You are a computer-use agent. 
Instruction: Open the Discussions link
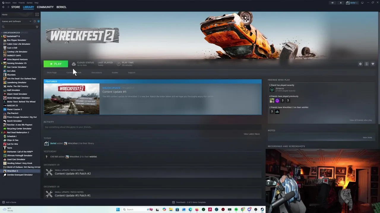96,72
